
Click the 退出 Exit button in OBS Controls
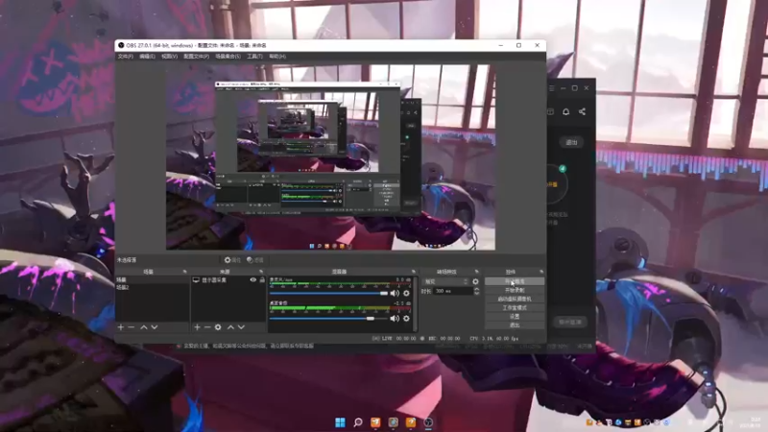click(515, 325)
